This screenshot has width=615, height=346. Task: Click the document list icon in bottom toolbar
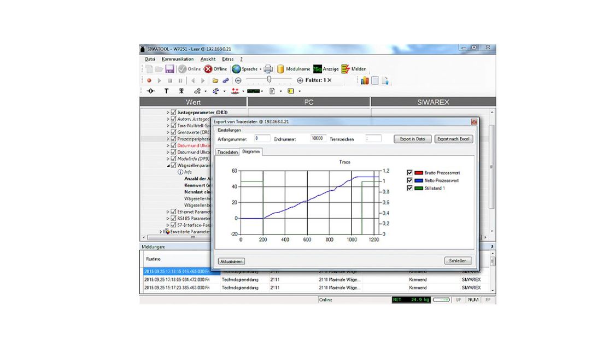click(x=272, y=91)
